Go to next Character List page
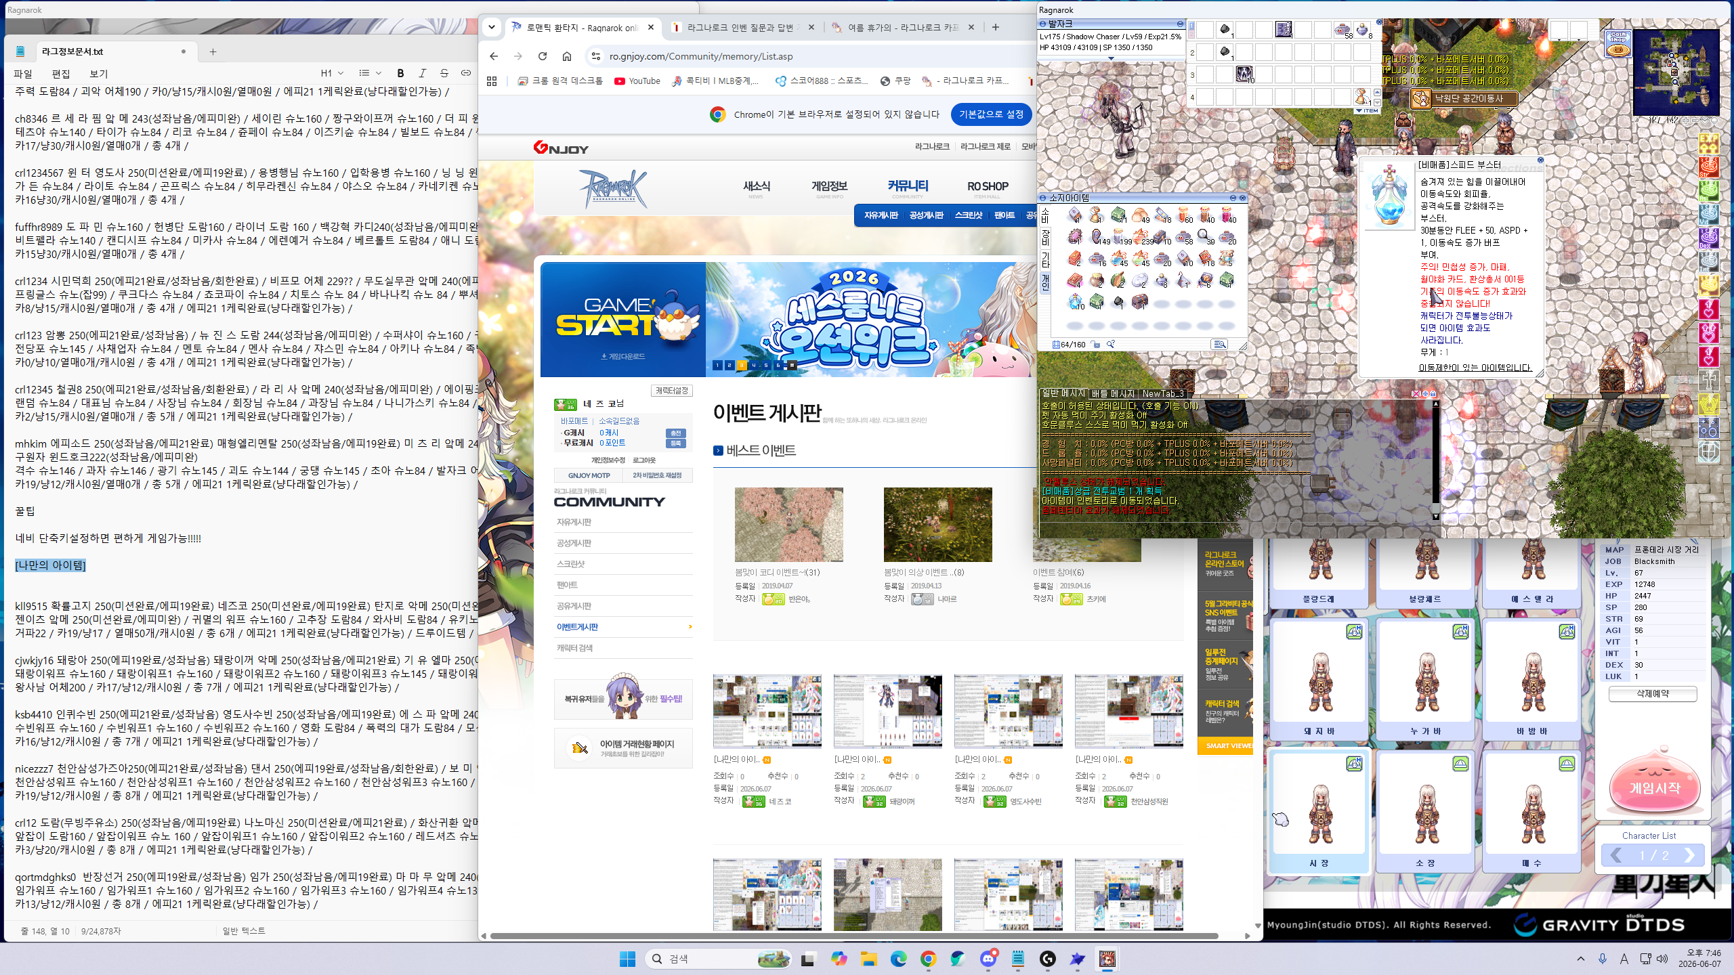This screenshot has height=975, width=1734. (x=1689, y=855)
